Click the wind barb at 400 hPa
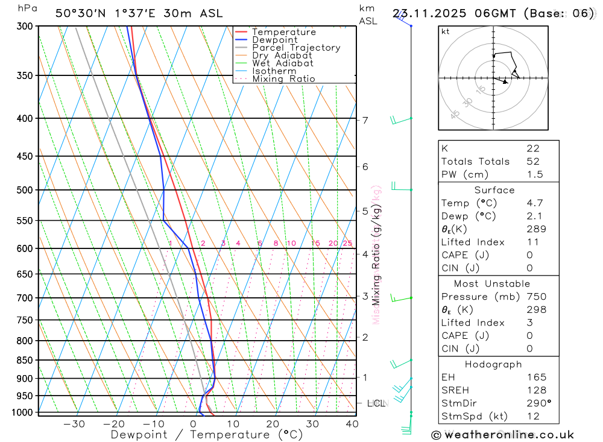 [x=401, y=121]
